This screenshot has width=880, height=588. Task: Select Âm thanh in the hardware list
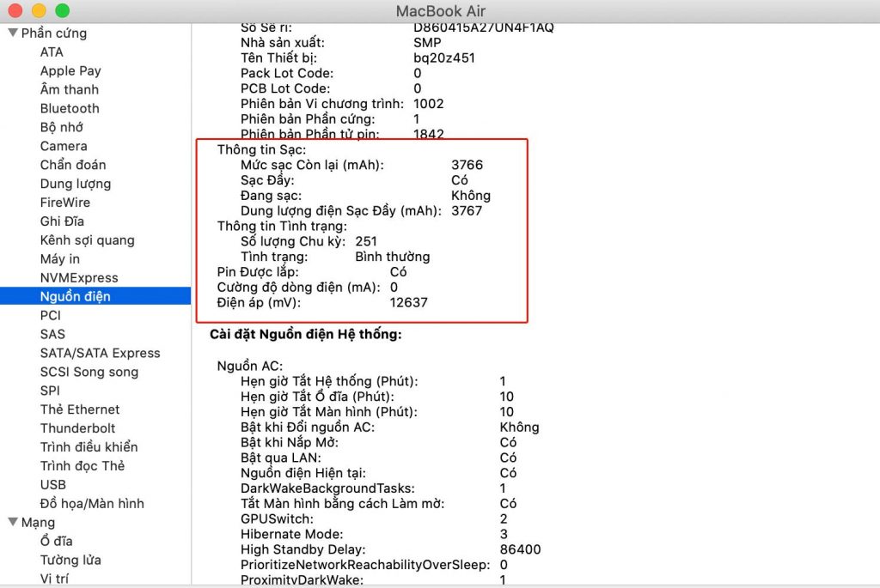pos(69,89)
